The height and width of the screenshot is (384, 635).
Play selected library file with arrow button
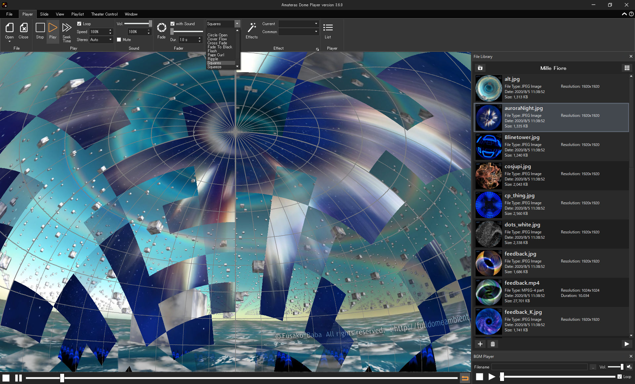(626, 344)
